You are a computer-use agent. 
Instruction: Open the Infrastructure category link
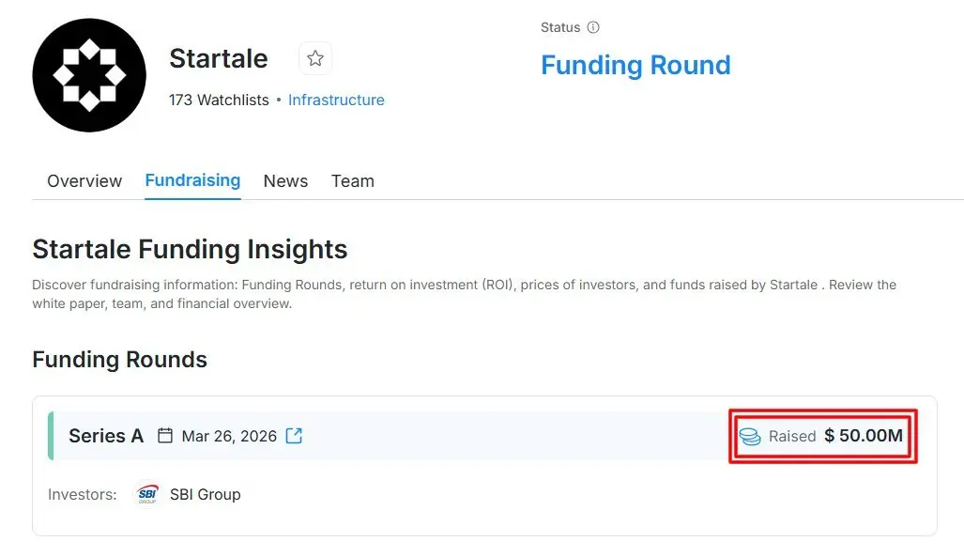click(336, 100)
